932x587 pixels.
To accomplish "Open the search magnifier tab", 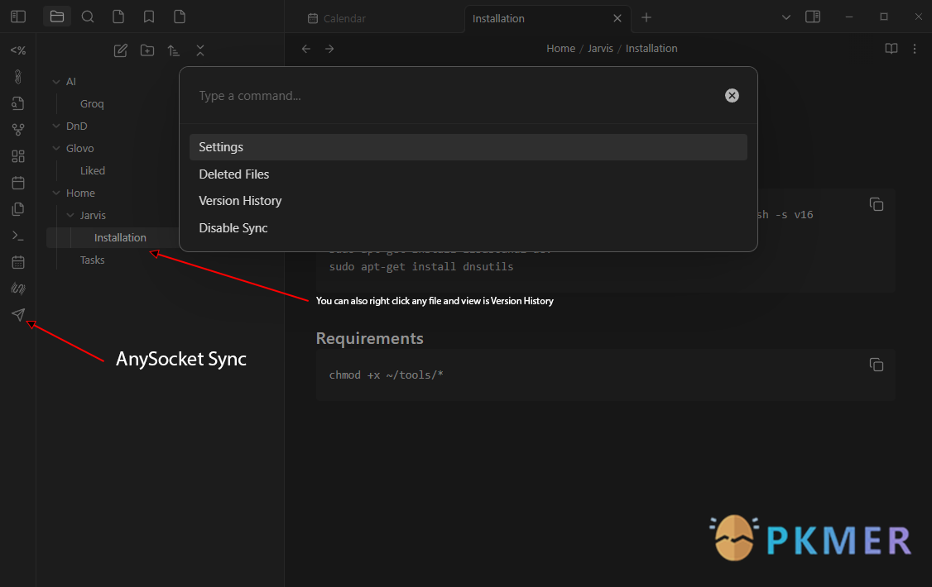I will coord(88,17).
